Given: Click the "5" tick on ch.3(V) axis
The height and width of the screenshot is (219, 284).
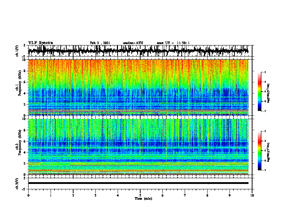Looking at the screenshot, I should click(x=25, y=178).
